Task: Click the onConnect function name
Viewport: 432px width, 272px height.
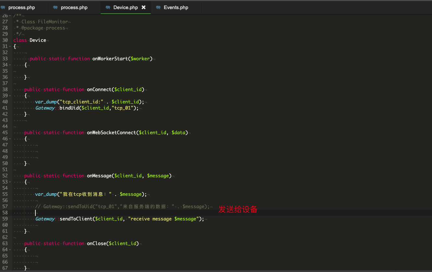Action: tap(99, 89)
